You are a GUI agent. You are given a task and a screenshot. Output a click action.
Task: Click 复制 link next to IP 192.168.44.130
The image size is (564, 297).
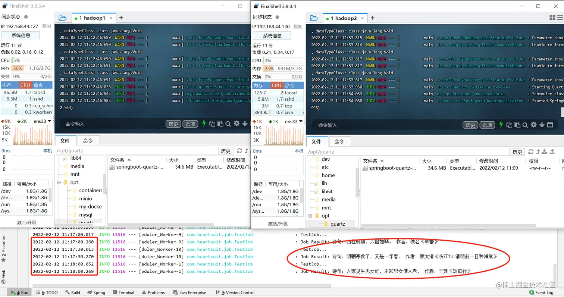[x=298, y=26]
